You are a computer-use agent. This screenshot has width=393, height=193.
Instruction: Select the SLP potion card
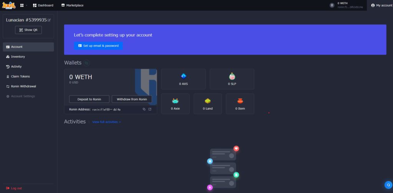[x=232, y=79]
